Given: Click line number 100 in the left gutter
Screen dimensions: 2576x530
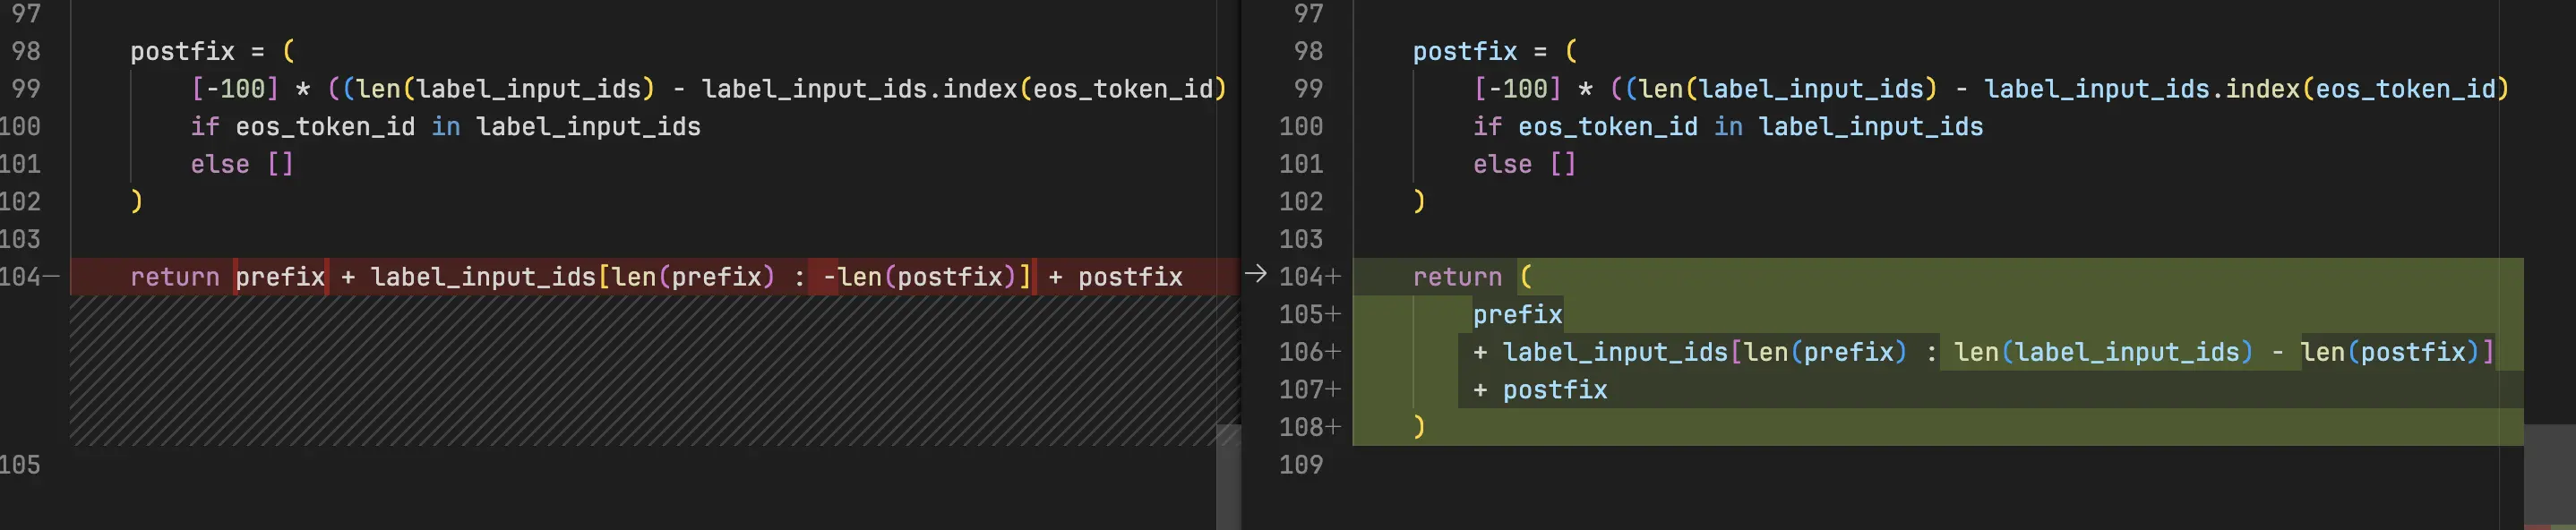Looking at the screenshot, I should (x=20, y=127).
